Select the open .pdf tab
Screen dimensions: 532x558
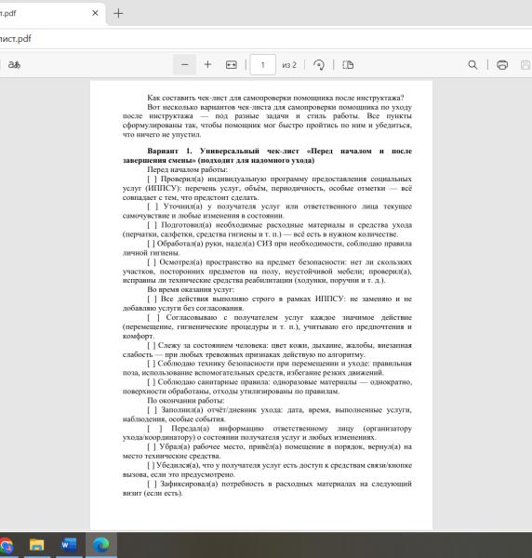(x=45, y=14)
